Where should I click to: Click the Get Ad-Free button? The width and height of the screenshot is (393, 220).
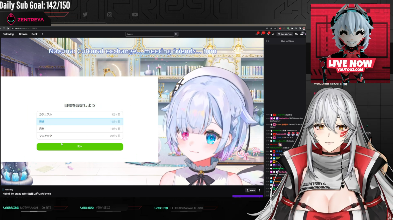tap(285, 34)
